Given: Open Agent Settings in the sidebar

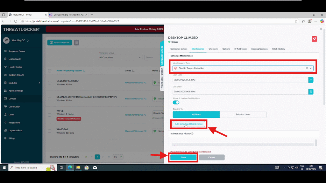Looking at the screenshot, I should [16, 91].
